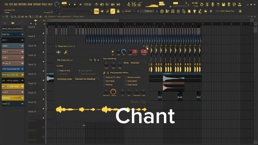Open the sample file folder icon
The width and height of the screenshot is (258, 145).
(91, 60)
